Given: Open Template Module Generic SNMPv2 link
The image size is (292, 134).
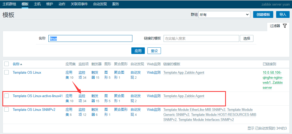Looking at the screenshot, I should pyautogui.click(x=208, y=112).
